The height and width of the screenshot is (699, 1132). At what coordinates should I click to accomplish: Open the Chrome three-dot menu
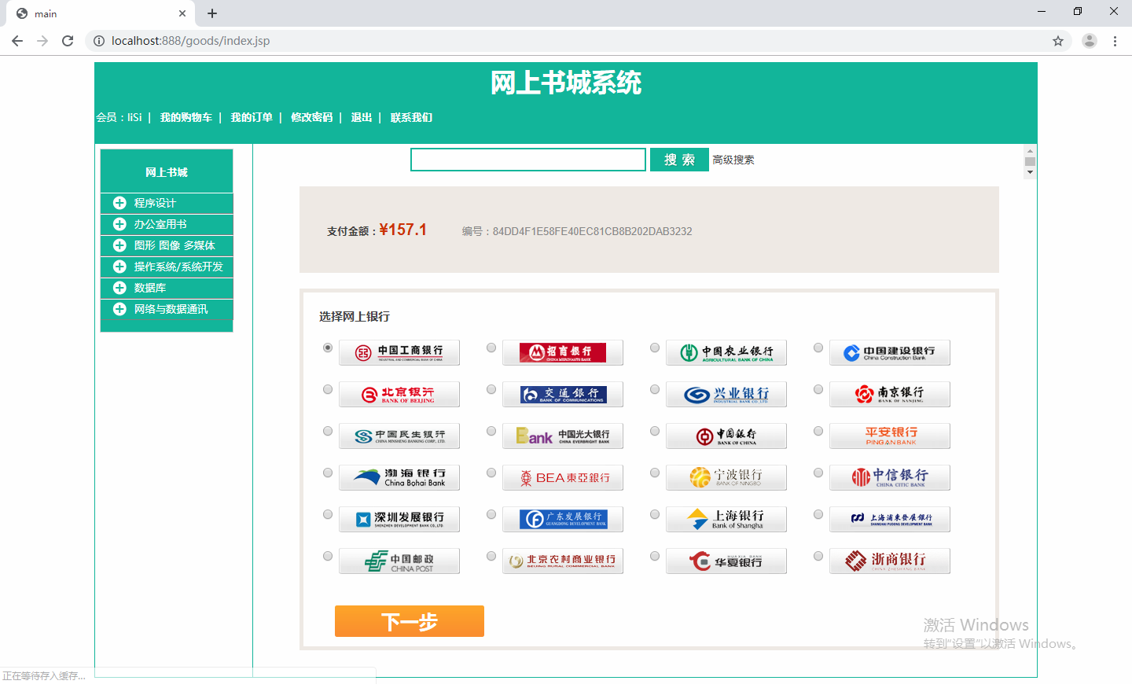tap(1115, 41)
